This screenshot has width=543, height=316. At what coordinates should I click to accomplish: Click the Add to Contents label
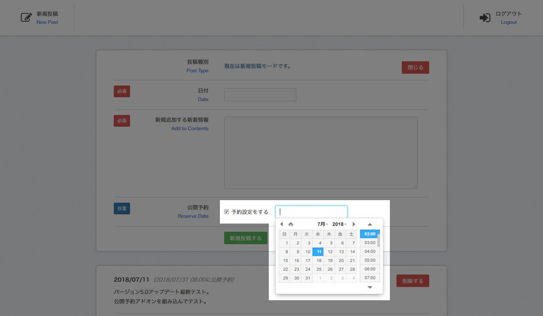[x=190, y=128]
